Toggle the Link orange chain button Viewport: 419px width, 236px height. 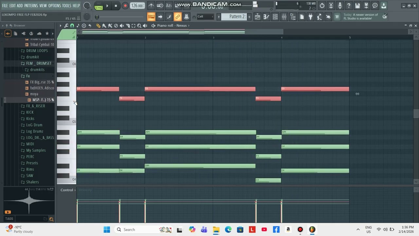[177, 17]
